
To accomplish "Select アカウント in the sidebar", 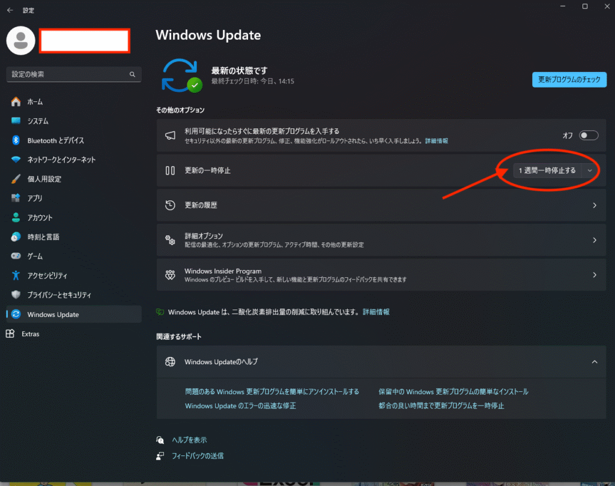I will coord(74,218).
